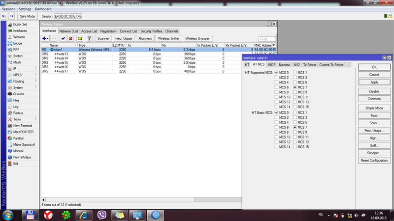Open the column list dropdown arrow

274,45
